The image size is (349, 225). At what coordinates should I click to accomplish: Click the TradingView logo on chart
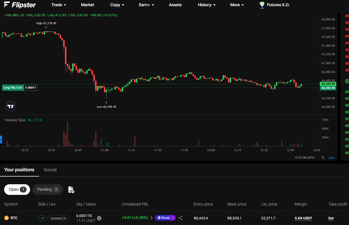point(10,106)
